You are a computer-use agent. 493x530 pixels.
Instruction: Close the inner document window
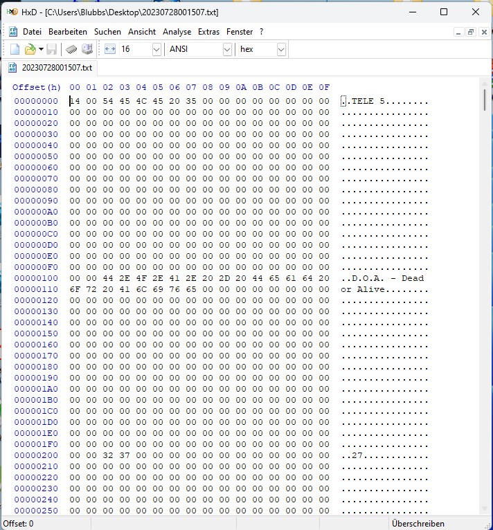pyautogui.click(x=484, y=32)
